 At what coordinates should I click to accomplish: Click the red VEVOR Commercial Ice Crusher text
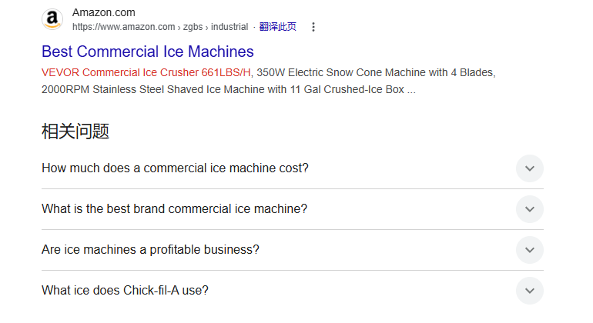(146, 73)
